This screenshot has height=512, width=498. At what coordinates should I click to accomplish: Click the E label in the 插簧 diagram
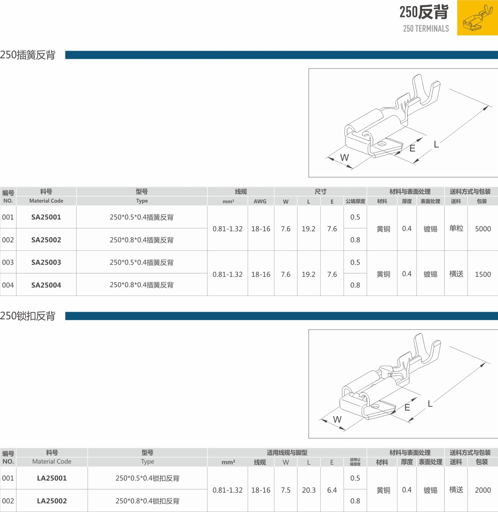point(412,148)
